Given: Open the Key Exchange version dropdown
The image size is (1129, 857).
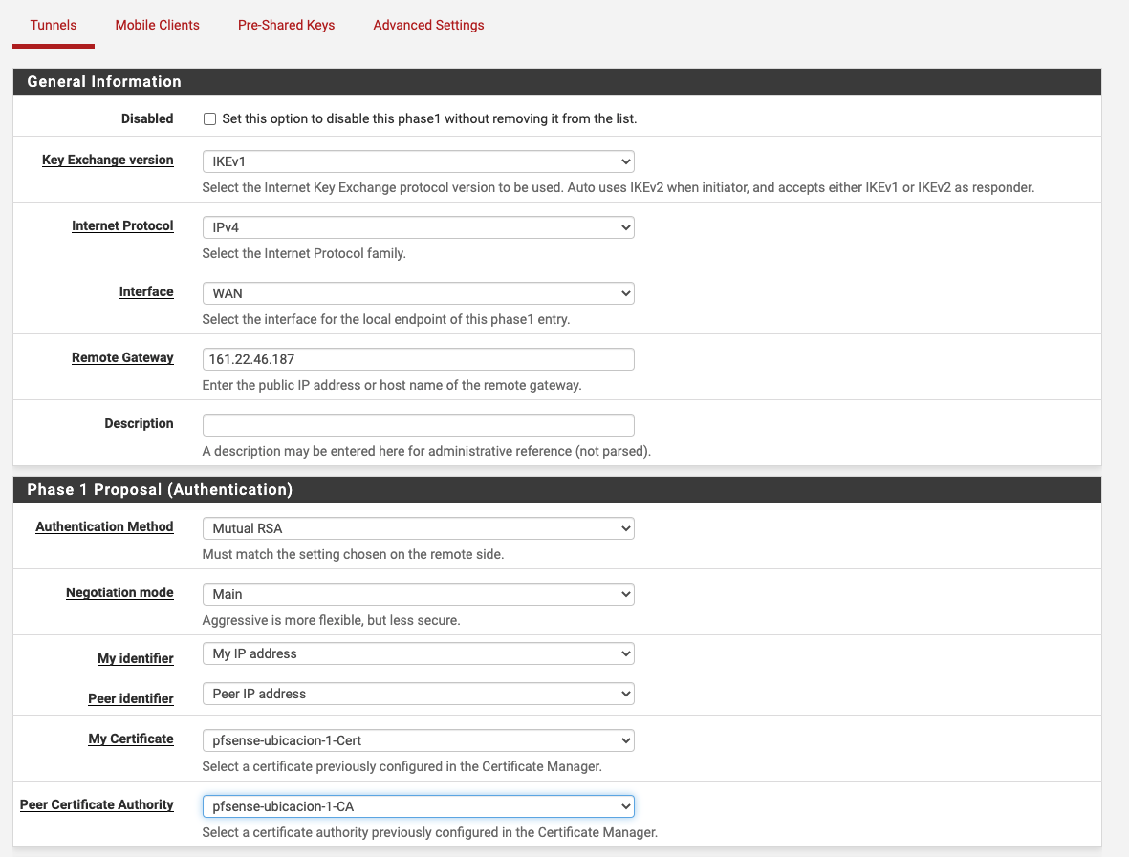Looking at the screenshot, I should 419,161.
